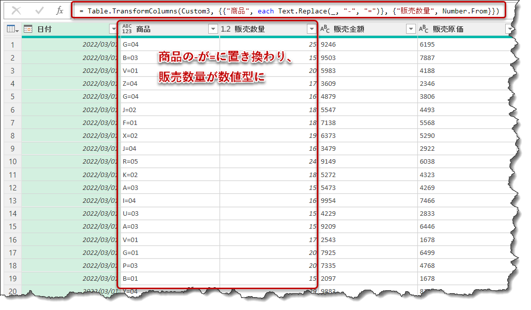Select row number 5
The image size is (531, 310).
(12, 97)
